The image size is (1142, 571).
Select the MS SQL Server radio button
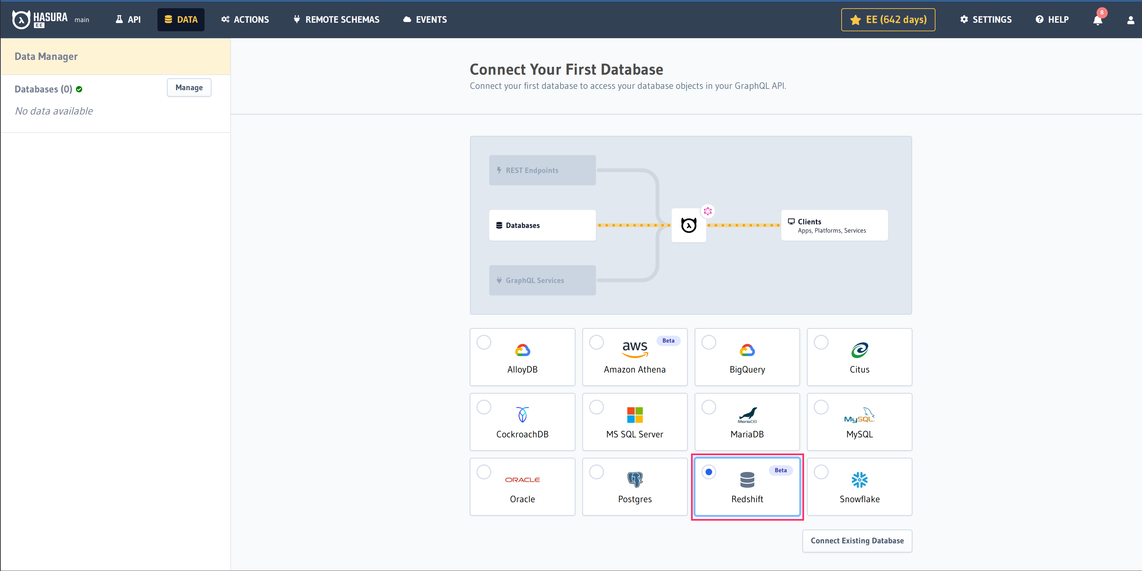pos(596,407)
